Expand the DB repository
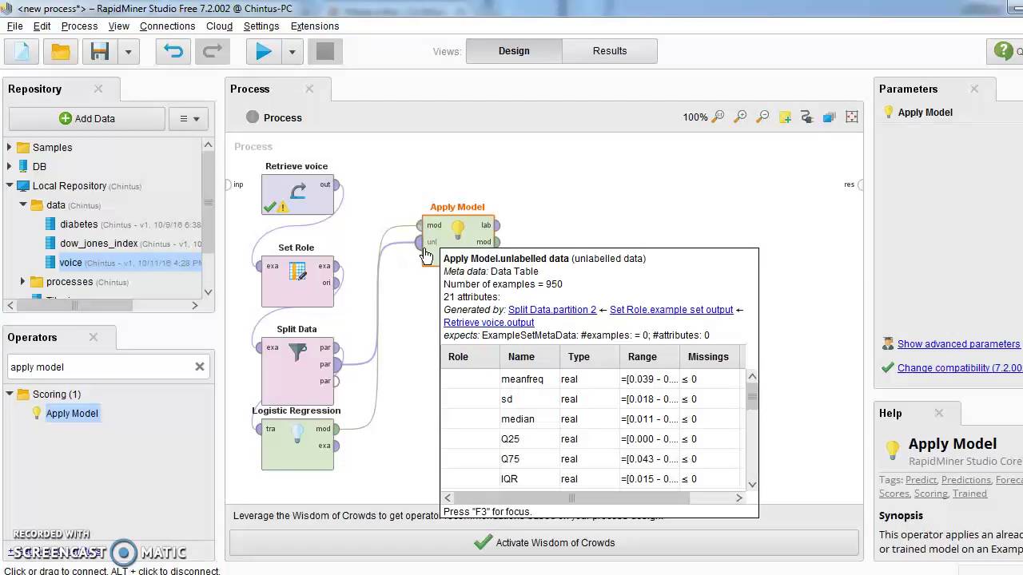The image size is (1023, 575). tap(10, 166)
